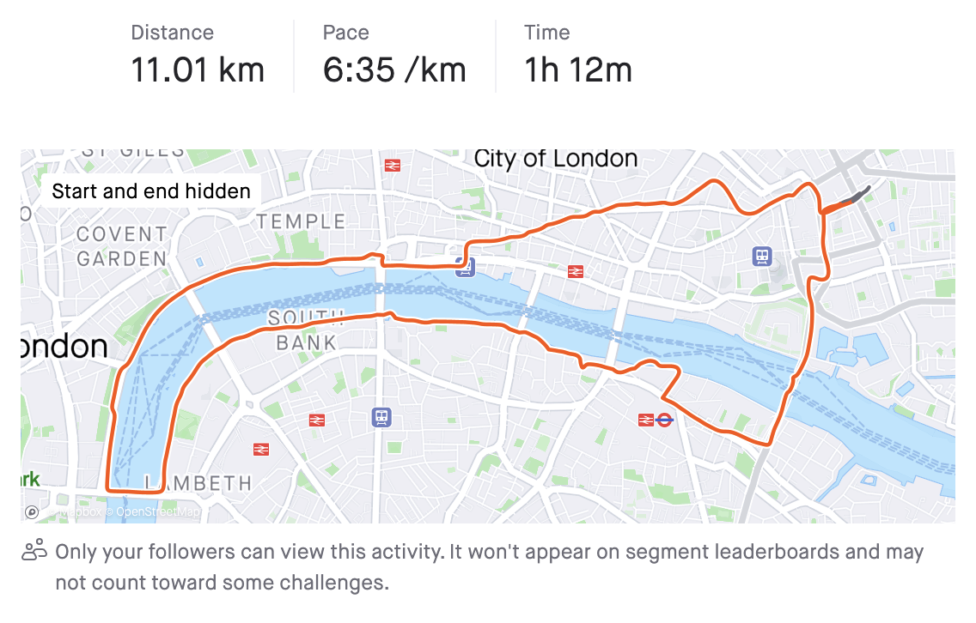This screenshot has width=976, height=623.
Task: Click the 11.01 km Distance value
Action: [x=198, y=70]
